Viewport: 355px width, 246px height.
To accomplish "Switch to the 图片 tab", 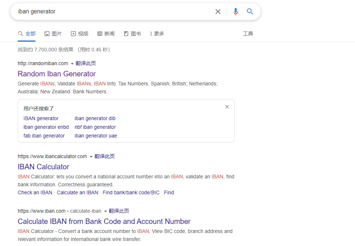I will click(x=53, y=34).
